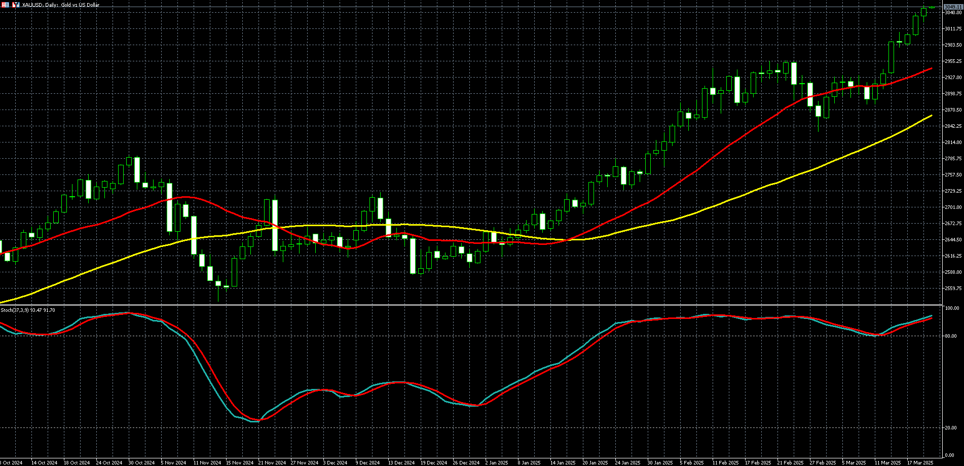
Task: Click the 80.00 stochastic level label
Action: [950, 336]
